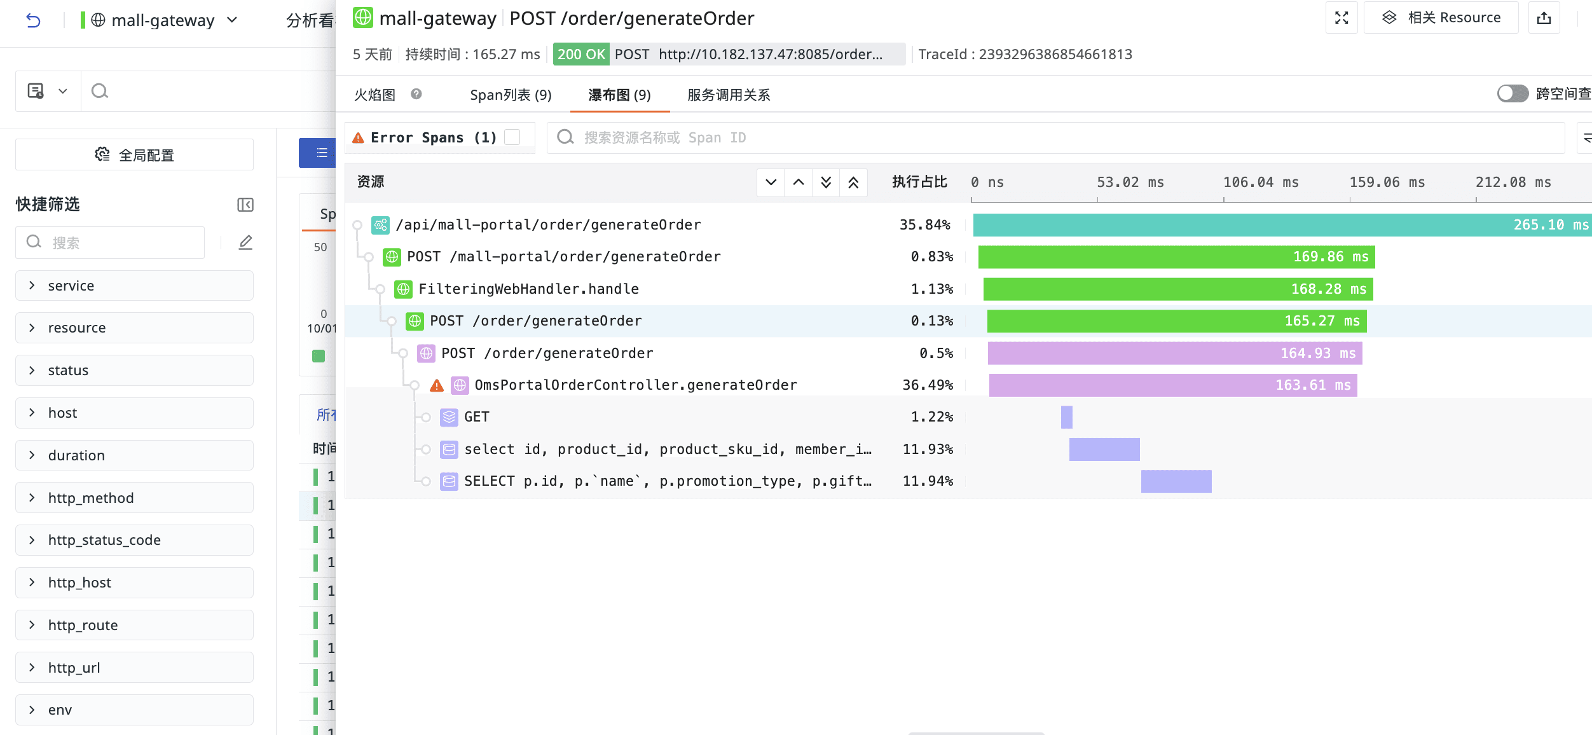
Task: Click the share/export icon top right
Action: (1544, 18)
